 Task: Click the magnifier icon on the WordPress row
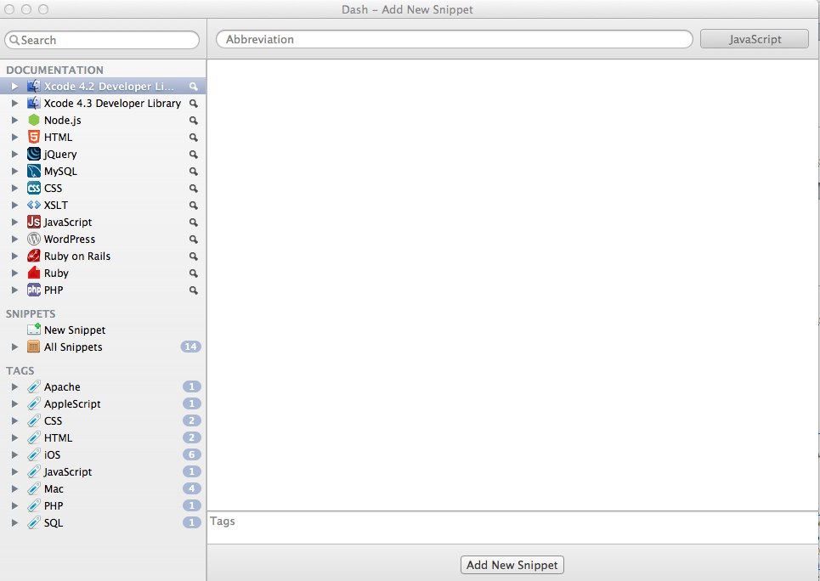tap(194, 240)
